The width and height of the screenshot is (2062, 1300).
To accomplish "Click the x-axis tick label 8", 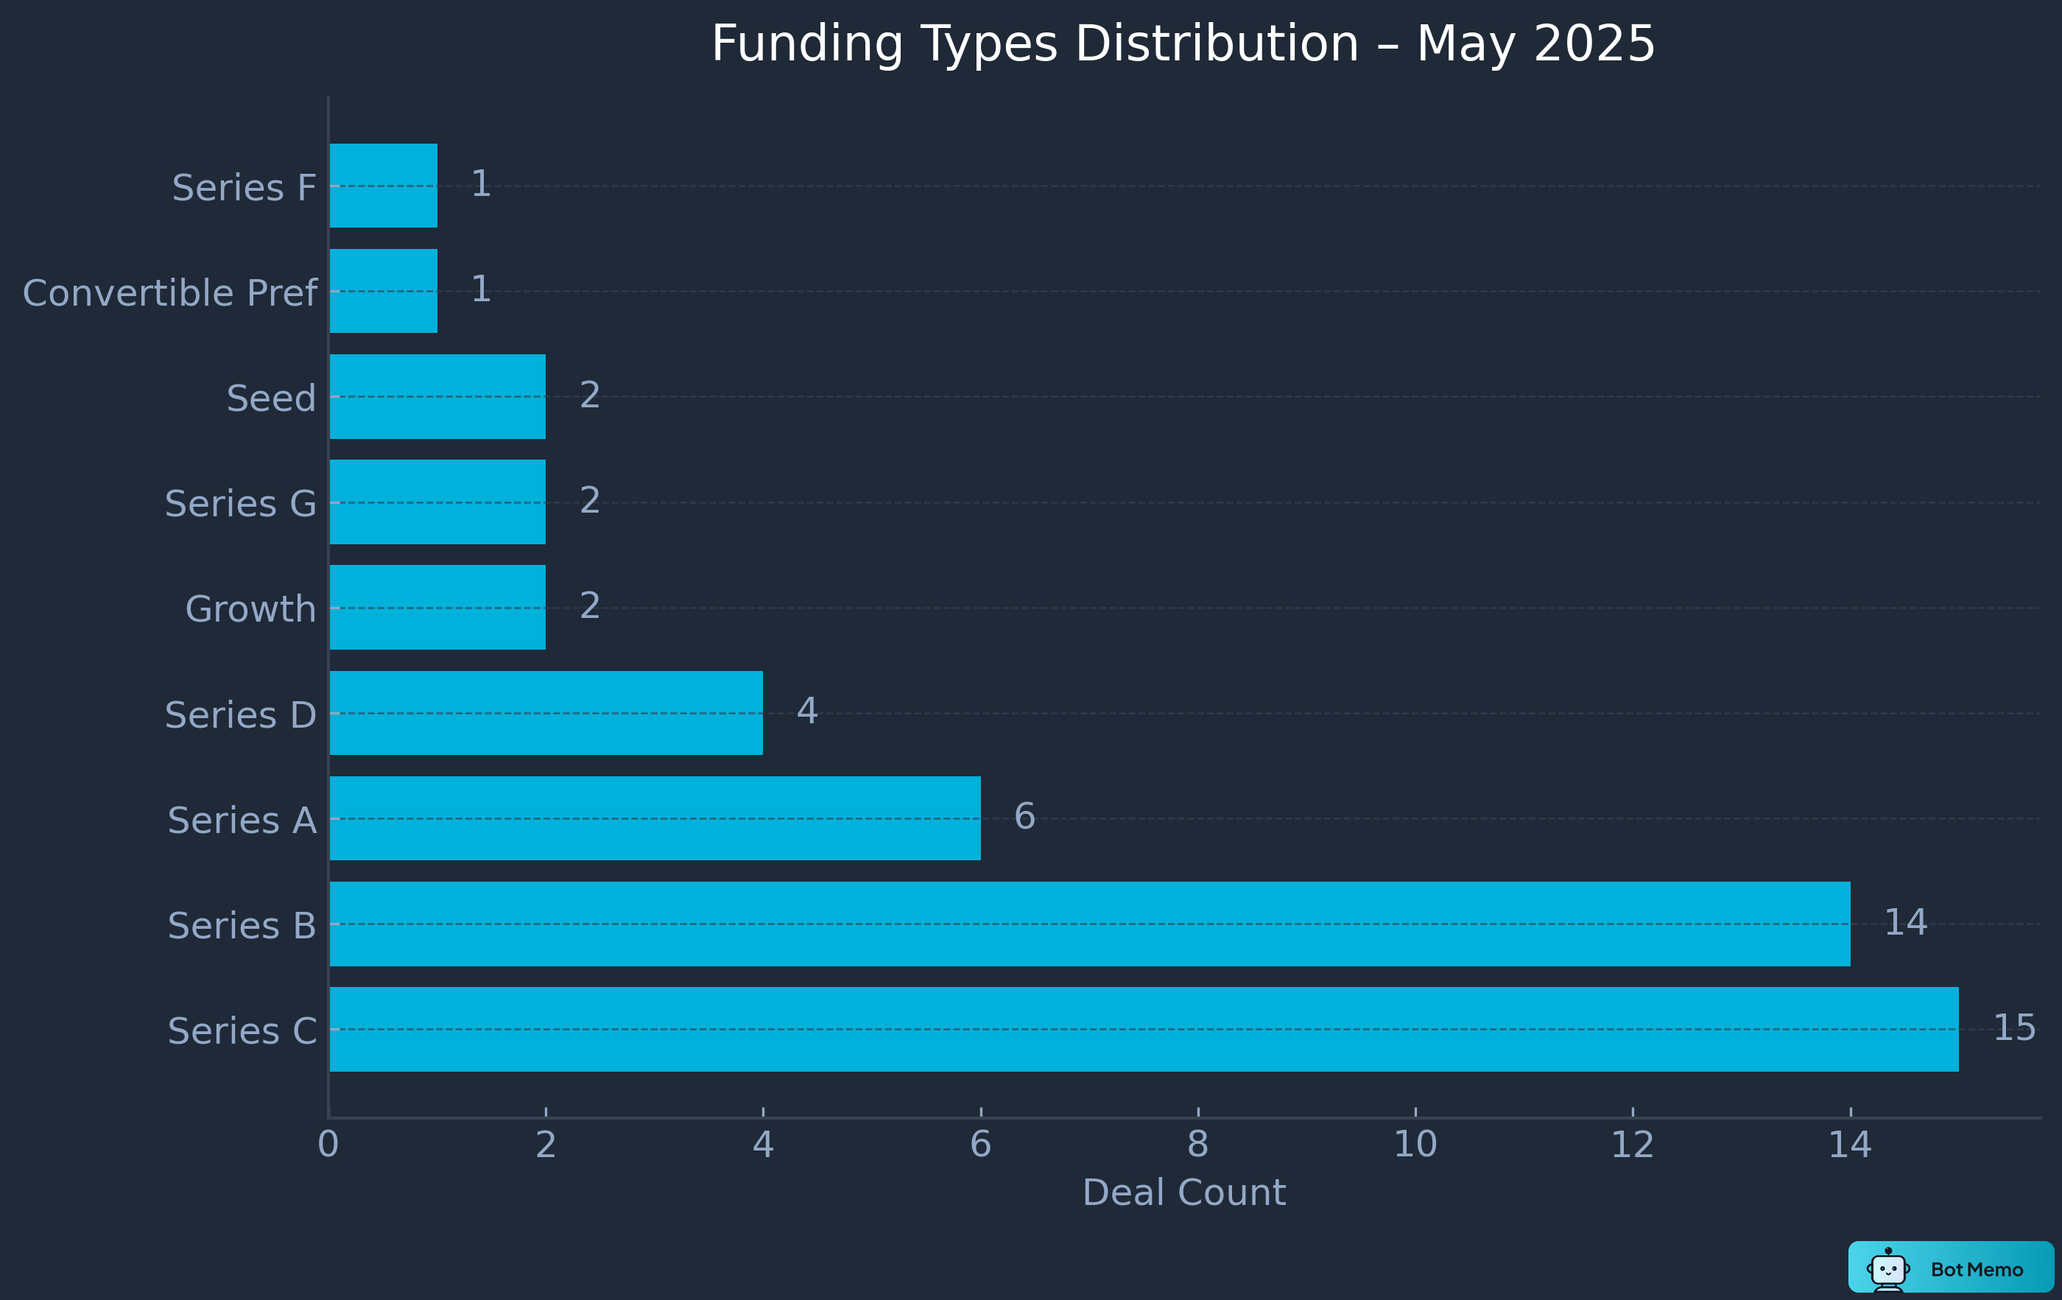I will tap(1197, 1144).
